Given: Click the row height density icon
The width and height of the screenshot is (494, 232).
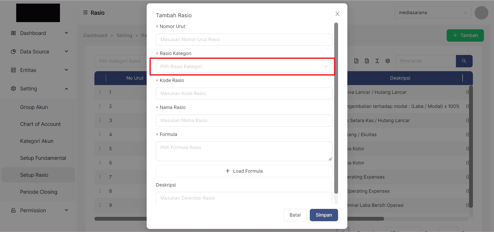Looking at the screenshot, I should click(377, 61).
